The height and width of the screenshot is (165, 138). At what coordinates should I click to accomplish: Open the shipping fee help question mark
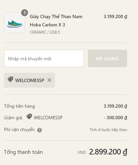coord(40,130)
